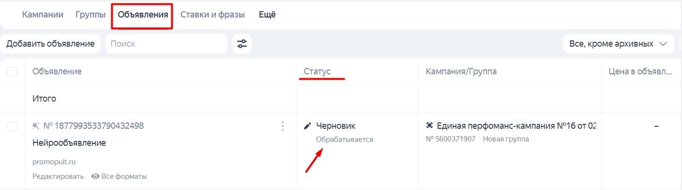Click the Добавить объявление button
Image resolution: width=682 pixels, height=190 pixels.
coord(50,44)
